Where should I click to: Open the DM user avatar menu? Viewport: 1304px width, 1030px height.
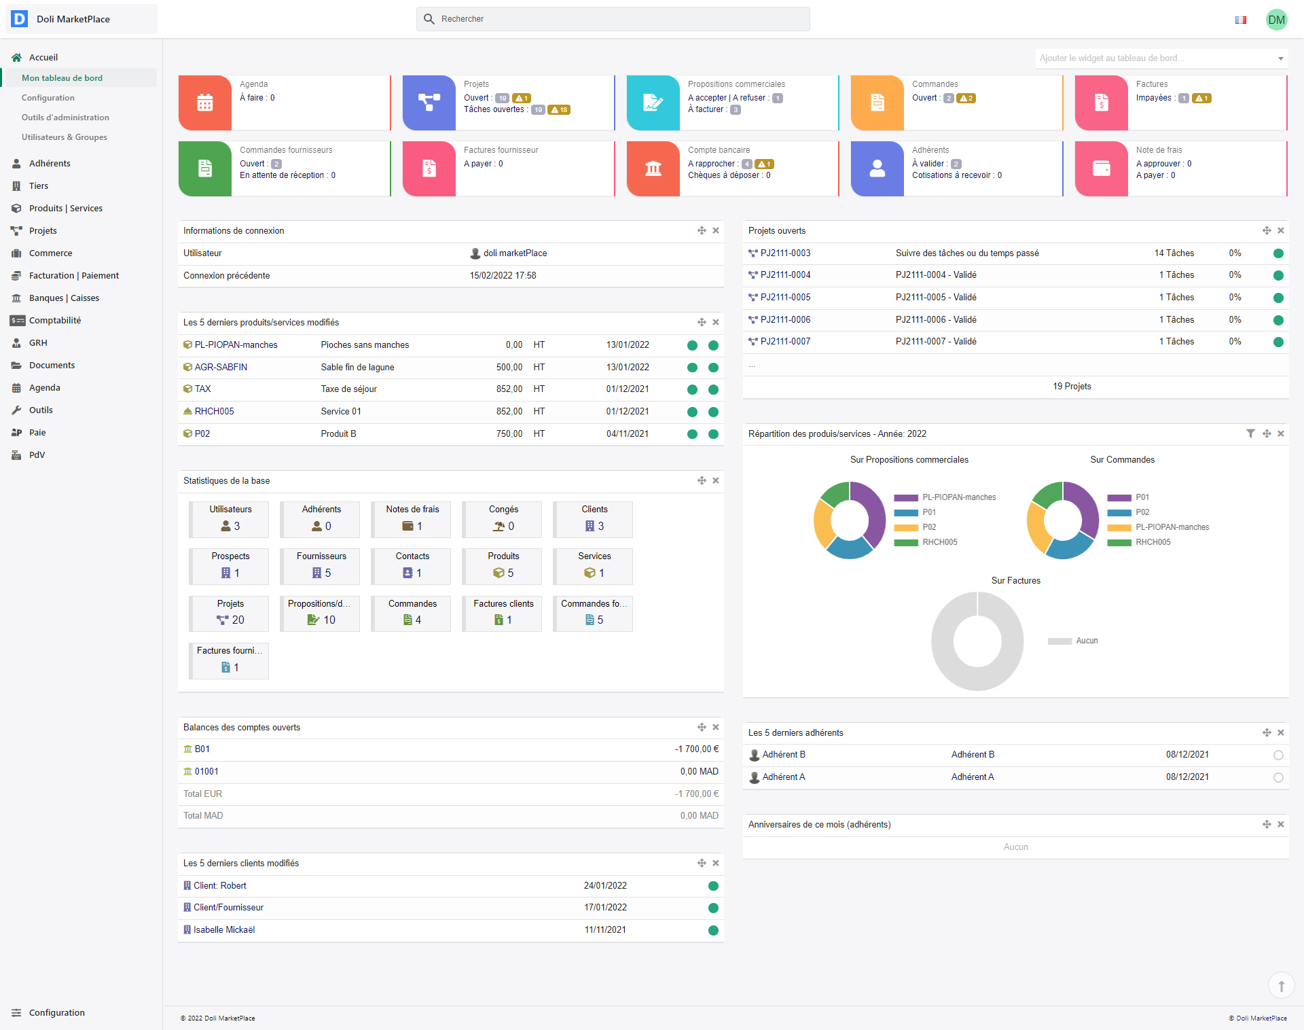pos(1276,20)
